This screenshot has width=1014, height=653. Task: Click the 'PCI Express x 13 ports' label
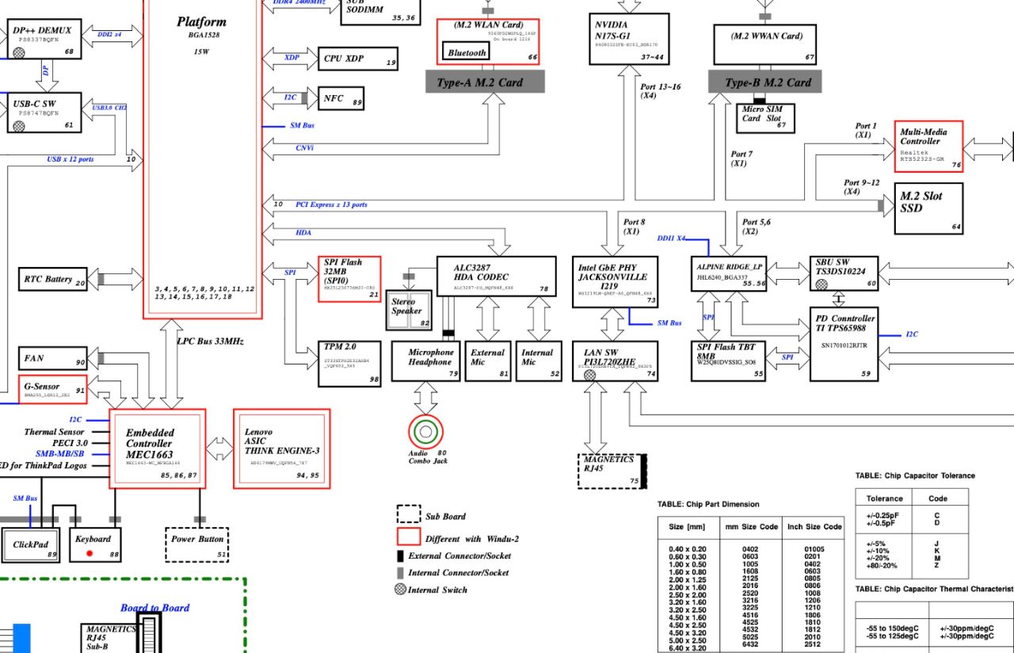[x=331, y=204]
